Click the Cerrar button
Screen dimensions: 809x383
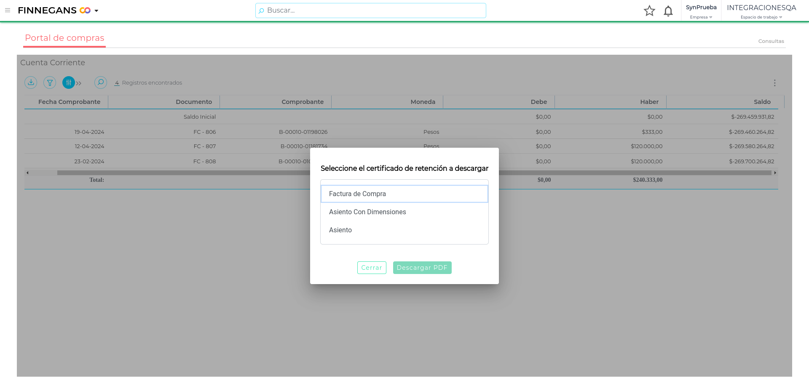(x=371, y=268)
